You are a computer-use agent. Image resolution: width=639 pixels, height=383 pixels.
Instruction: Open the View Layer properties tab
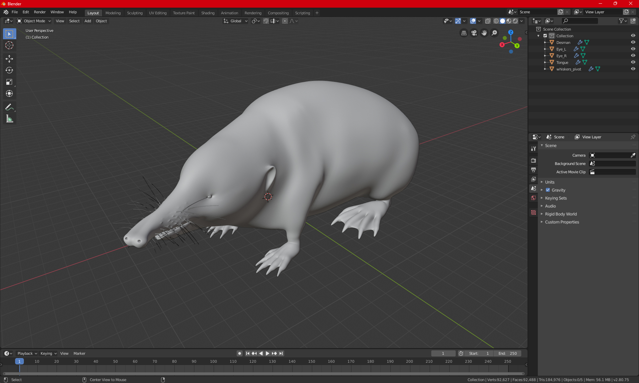click(533, 179)
